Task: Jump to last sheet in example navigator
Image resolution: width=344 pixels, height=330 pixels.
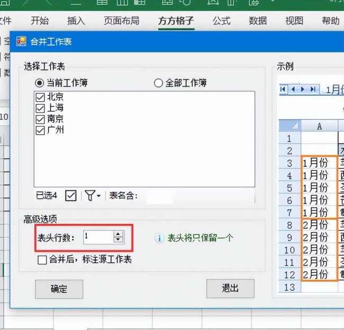Action: click(313, 89)
